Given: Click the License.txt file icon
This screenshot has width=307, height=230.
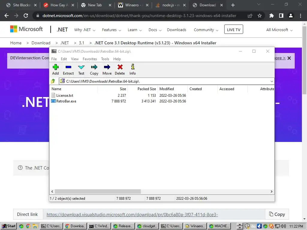Looking at the screenshot, I should [x=53, y=96].
